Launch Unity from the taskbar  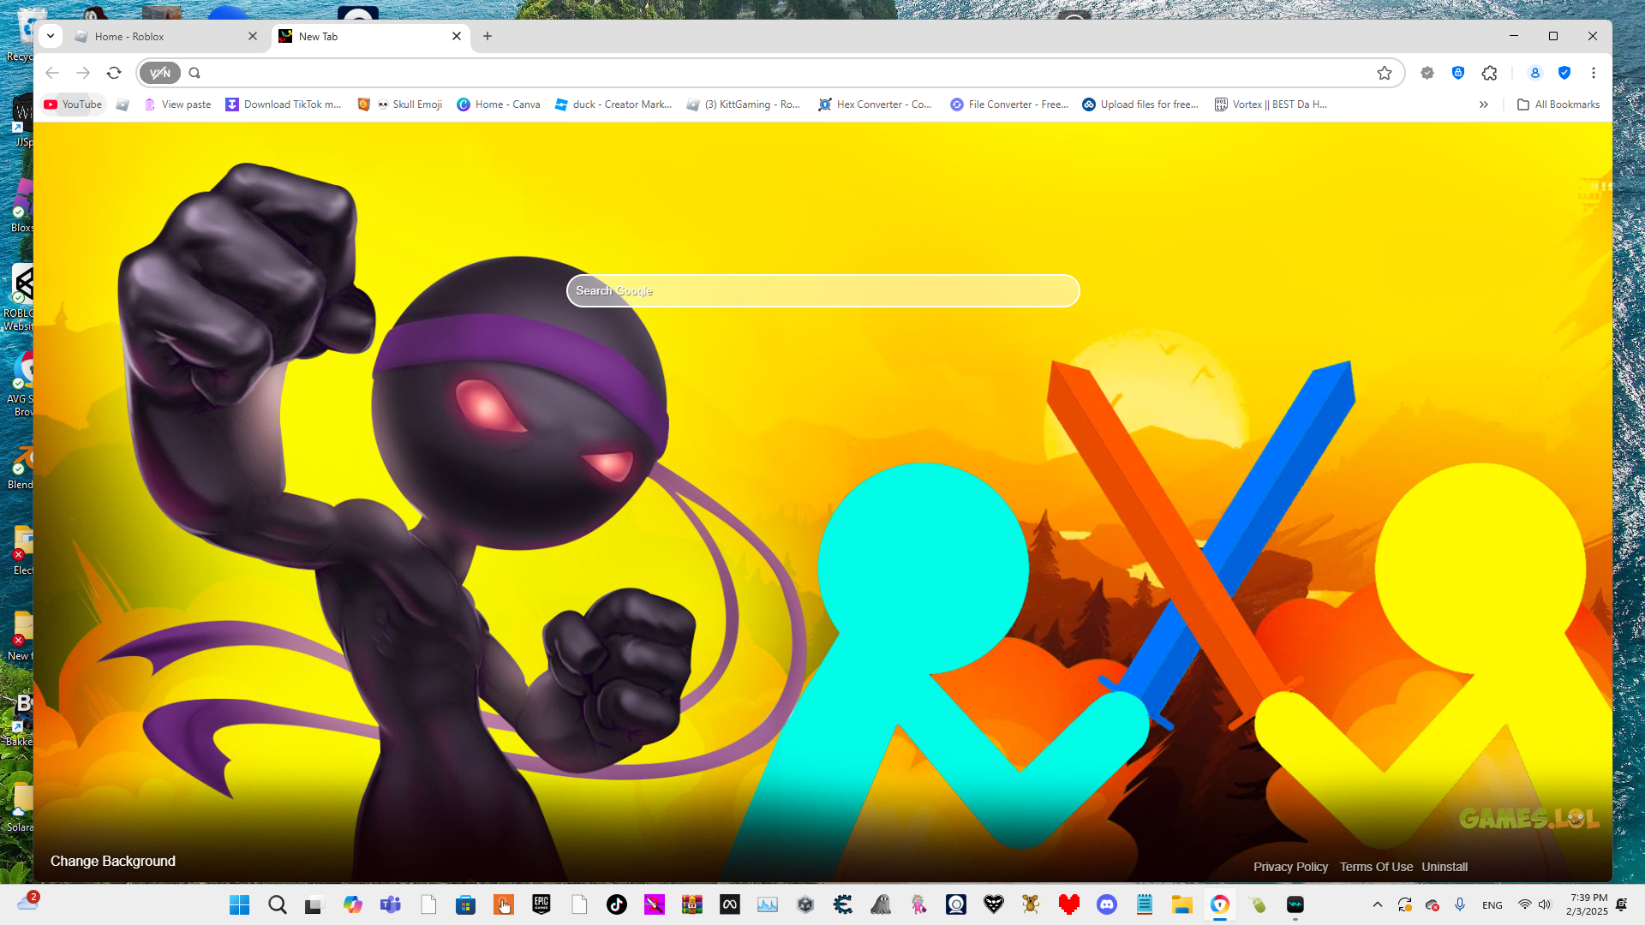point(805,904)
